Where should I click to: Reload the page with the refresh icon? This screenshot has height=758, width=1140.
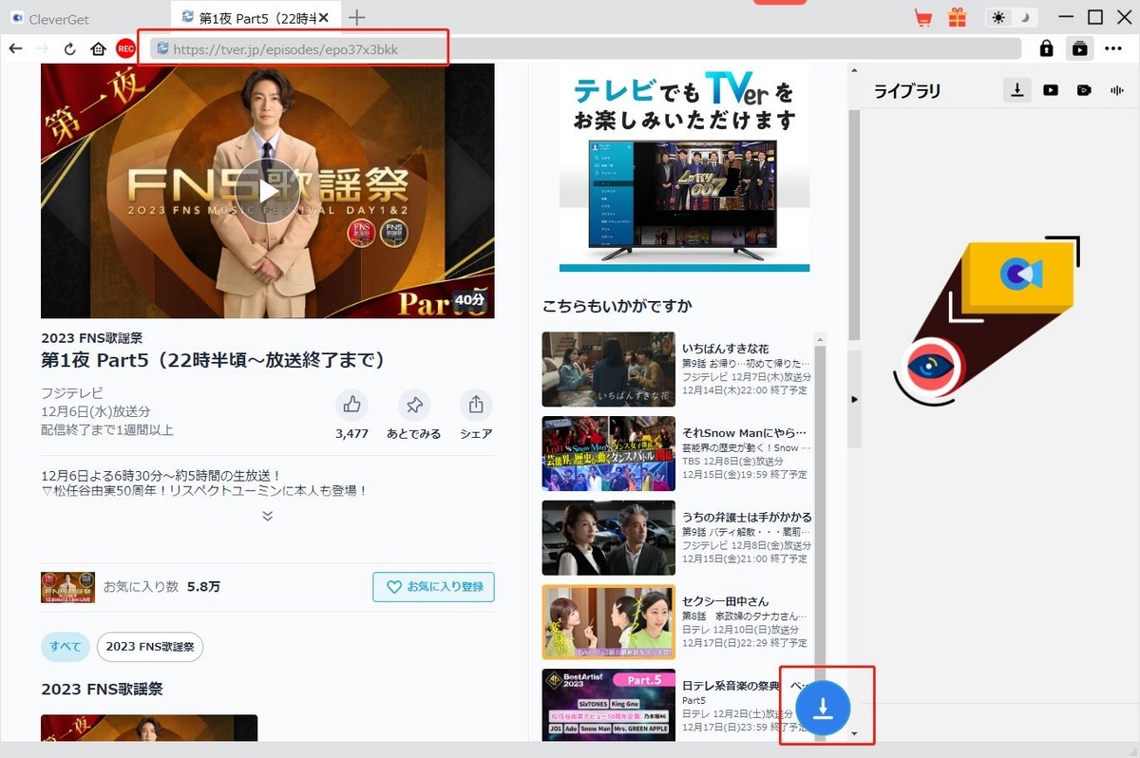[x=70, y=48]
